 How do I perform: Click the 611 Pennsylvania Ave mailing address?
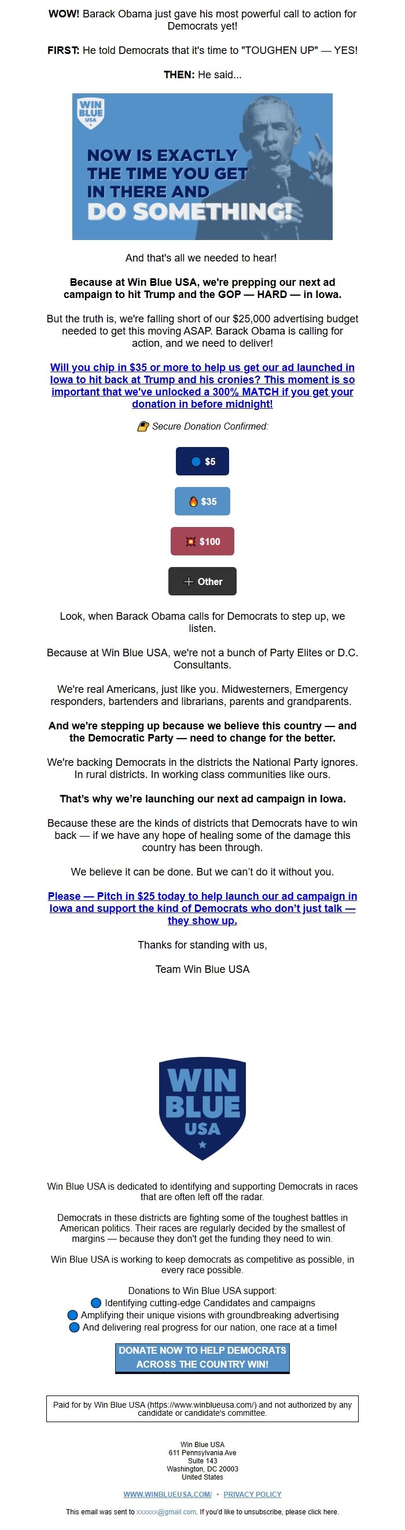click(x=202, y=1452)
